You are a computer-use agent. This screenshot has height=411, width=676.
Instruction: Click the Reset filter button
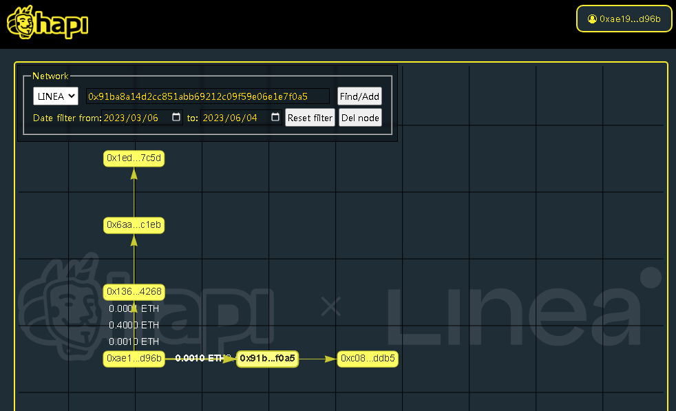(310, 118)
